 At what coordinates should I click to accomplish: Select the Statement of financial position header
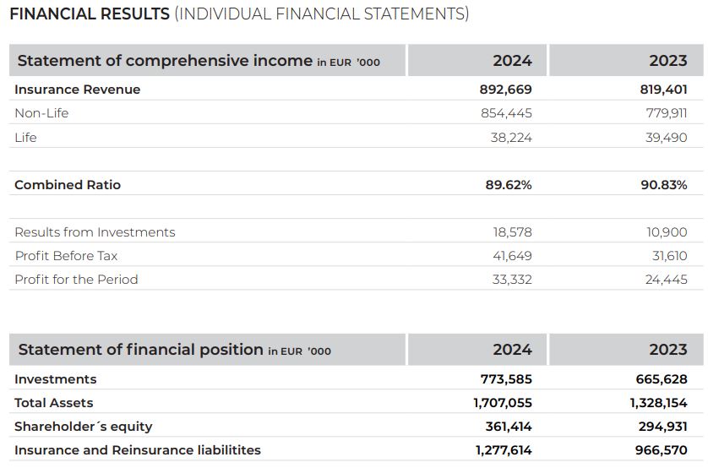174,350
